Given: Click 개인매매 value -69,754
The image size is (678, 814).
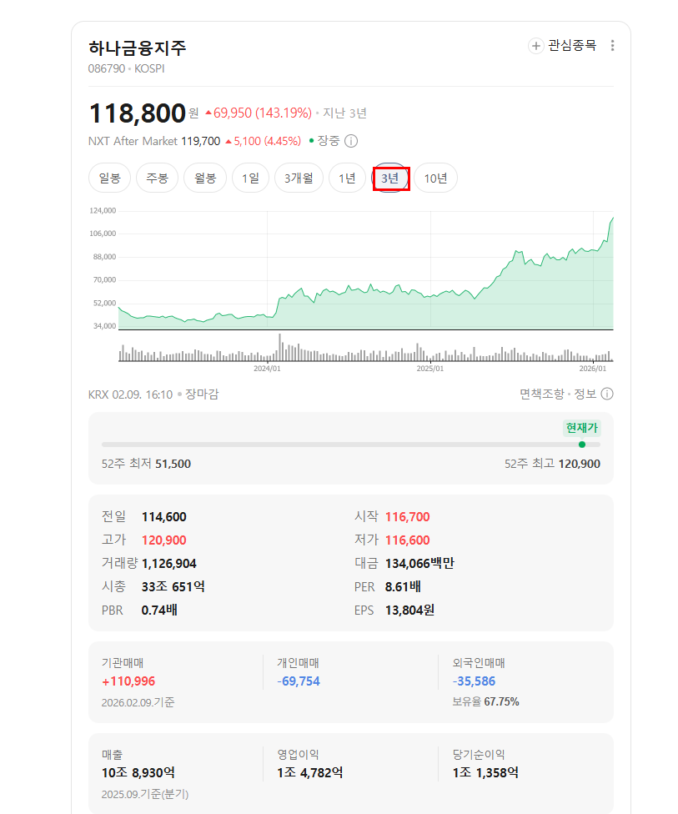Looking at the screenshot, I should tap(299, 681).
